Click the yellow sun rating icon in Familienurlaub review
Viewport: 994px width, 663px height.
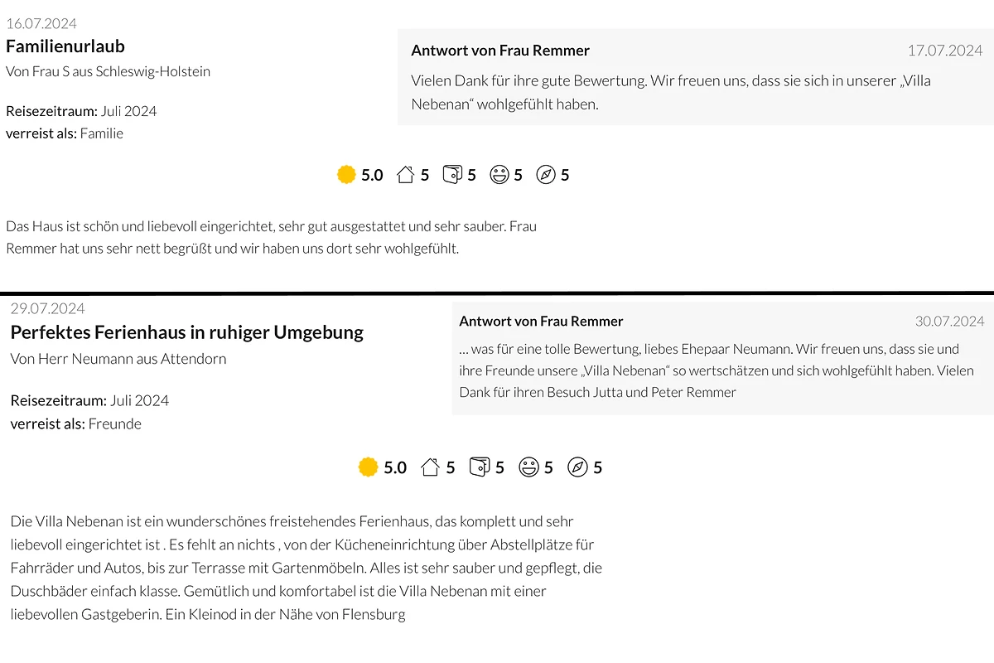pyautogui.click(x=346, y=175)
